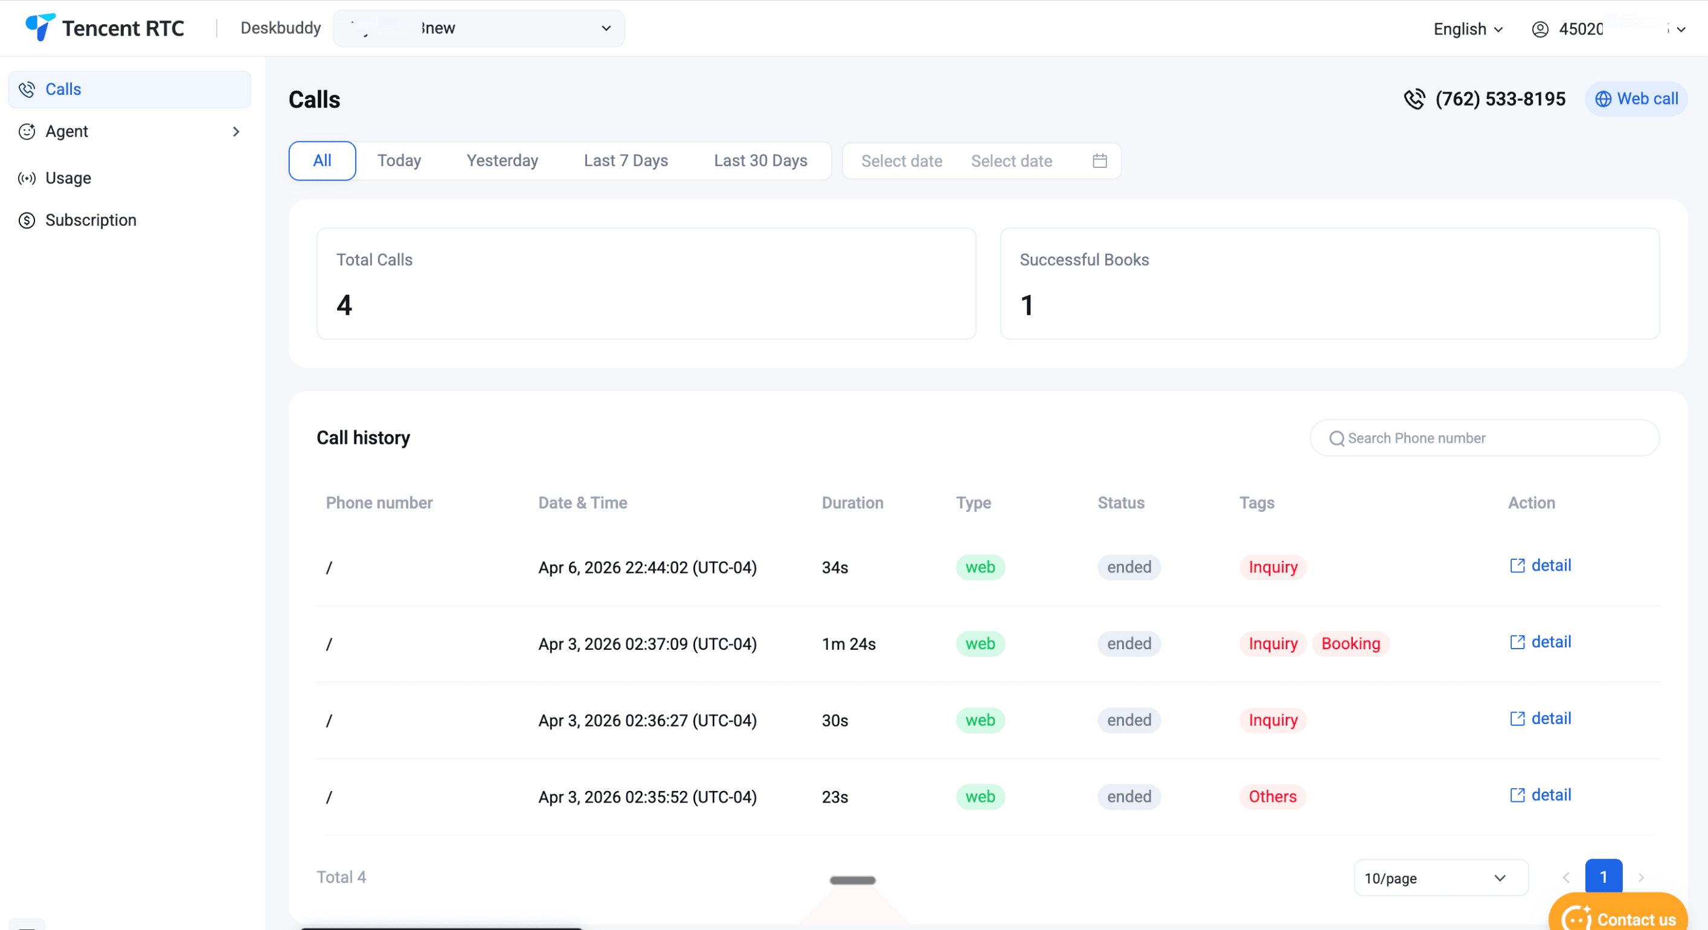Click the magnifier icon in phone search

1337,438
